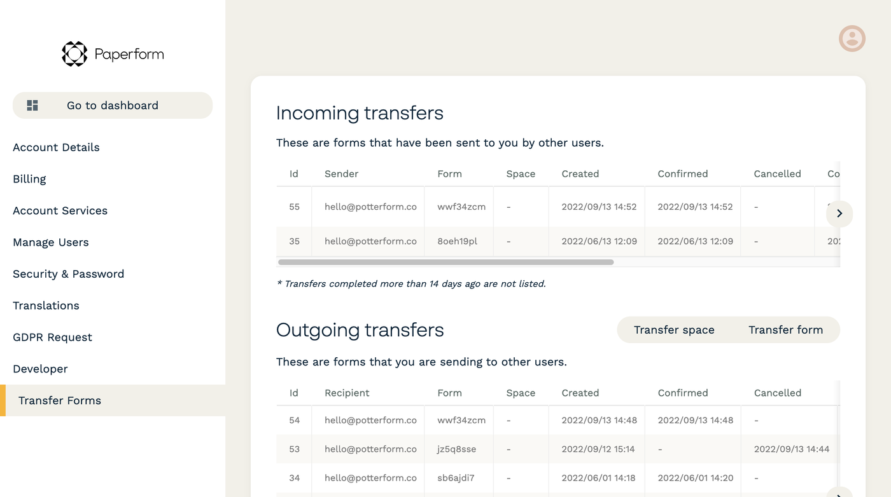Screen dimensions: 891x497
Task: Click the dashboard grid icon
Action: (32, 106)
